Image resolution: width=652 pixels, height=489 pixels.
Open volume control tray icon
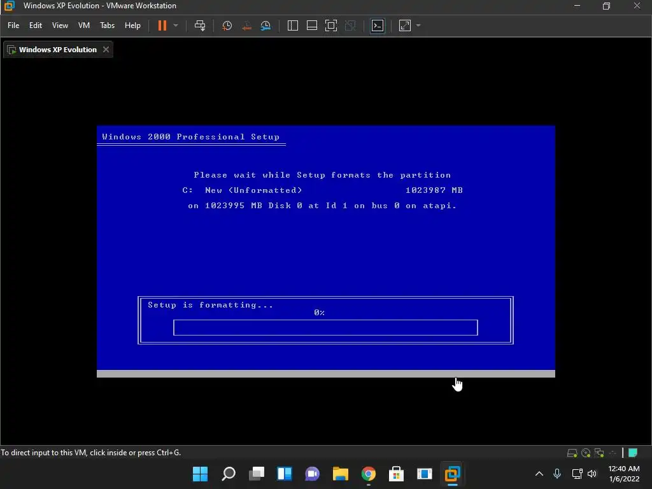click(592, 474)
